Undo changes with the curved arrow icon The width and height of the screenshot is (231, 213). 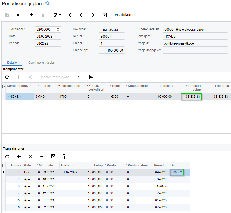(19, 15)
